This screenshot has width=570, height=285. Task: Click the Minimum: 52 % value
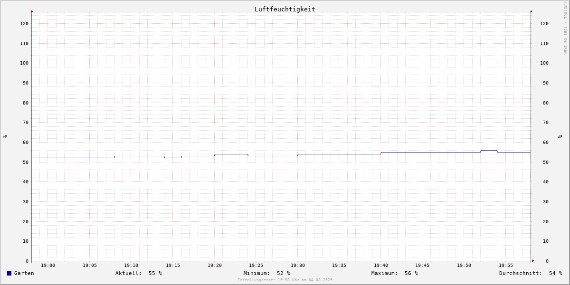pyautogui.click(x=267, y=273)
